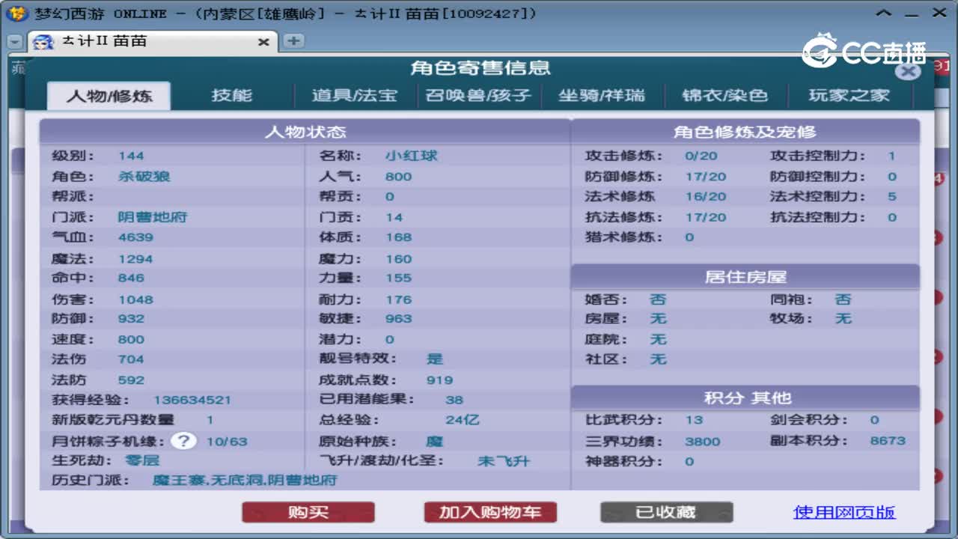Click the 已收藏 button
Screen dimensions: 958x539
tap(666, 513)
